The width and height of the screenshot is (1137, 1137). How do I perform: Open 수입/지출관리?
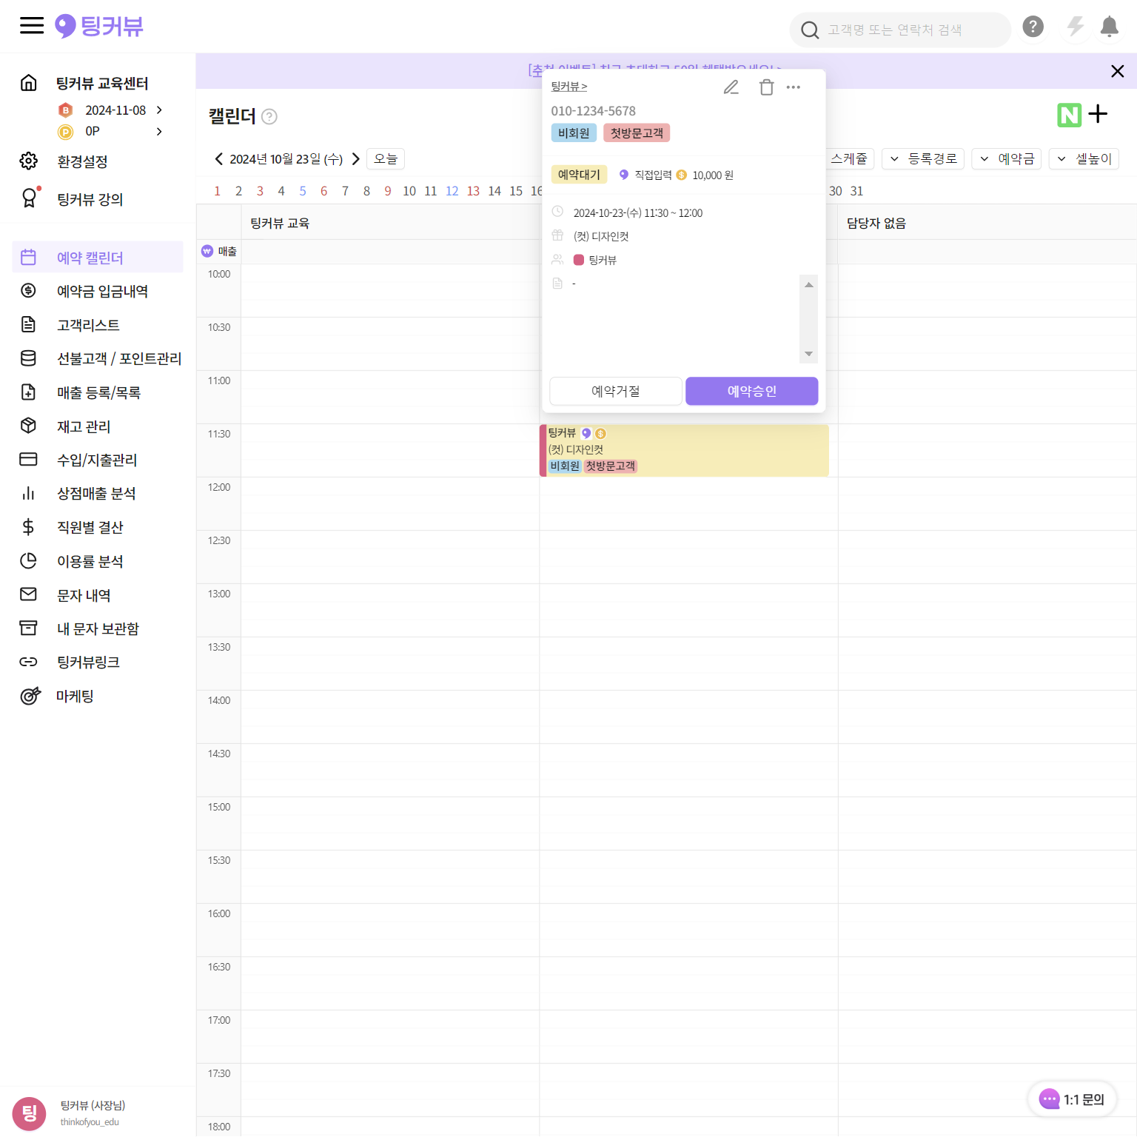tap(97, 460)
